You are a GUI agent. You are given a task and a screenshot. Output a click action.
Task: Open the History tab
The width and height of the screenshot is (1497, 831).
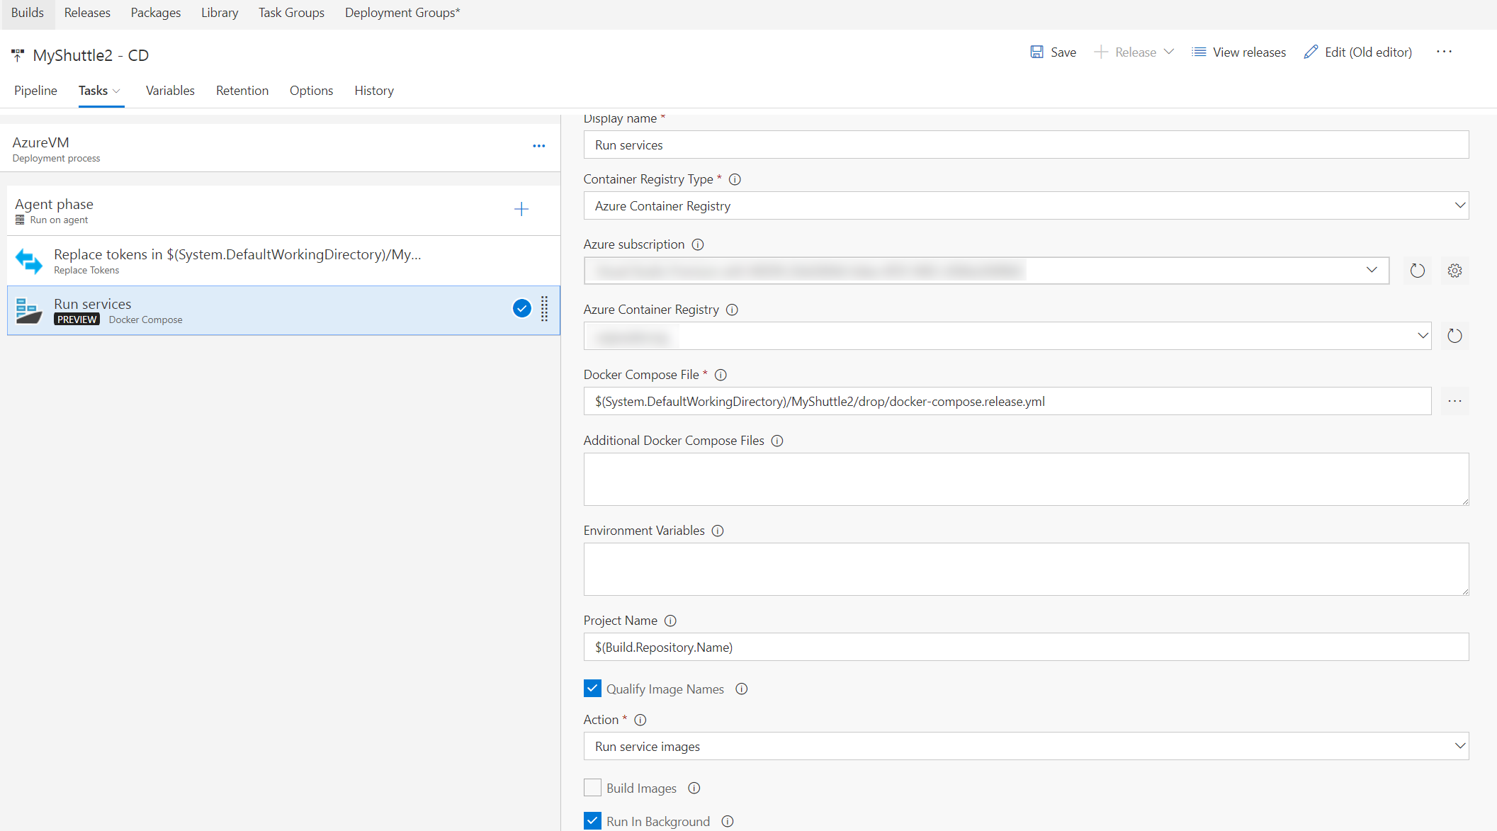(374, 91)
